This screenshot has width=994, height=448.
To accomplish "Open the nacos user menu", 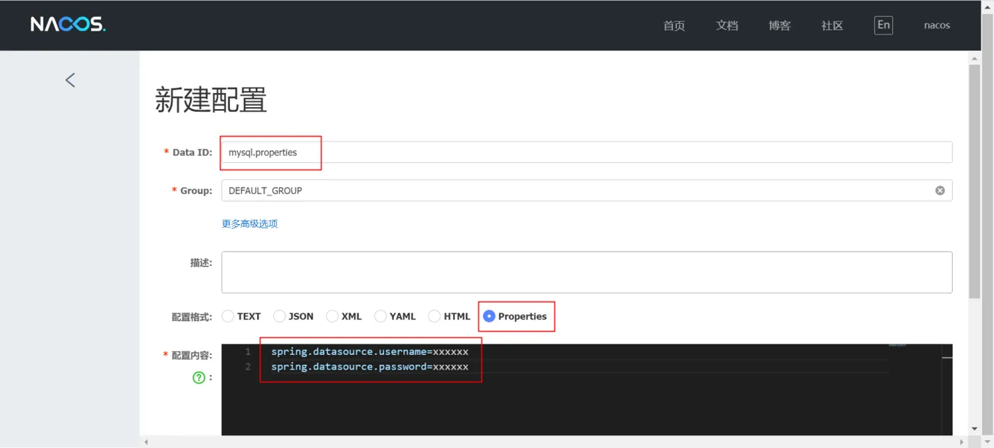I will point(936,26).
